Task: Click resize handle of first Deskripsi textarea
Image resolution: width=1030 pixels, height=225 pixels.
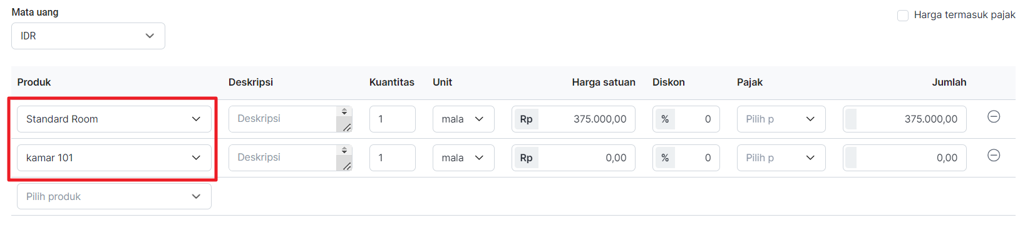Action: 345,126
